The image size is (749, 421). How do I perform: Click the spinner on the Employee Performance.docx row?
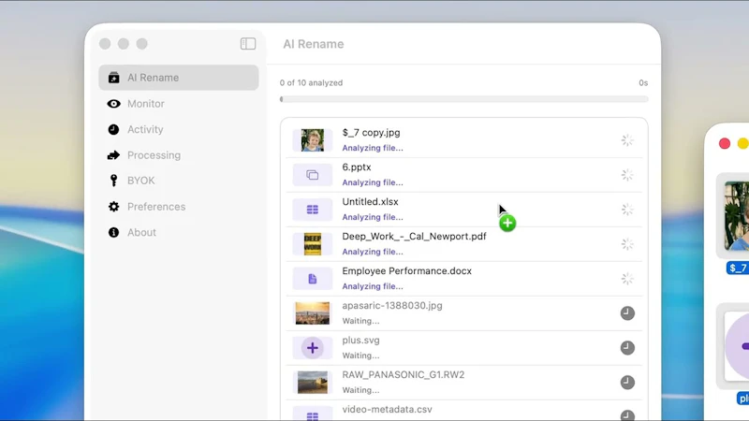click(627, 279)
